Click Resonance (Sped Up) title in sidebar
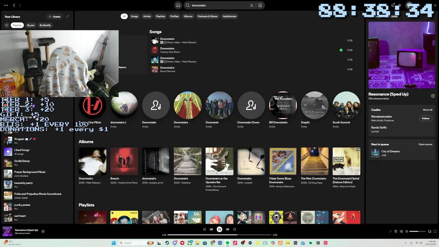The height and width of the screenshot is (247, 439). (x=388, y=94)
